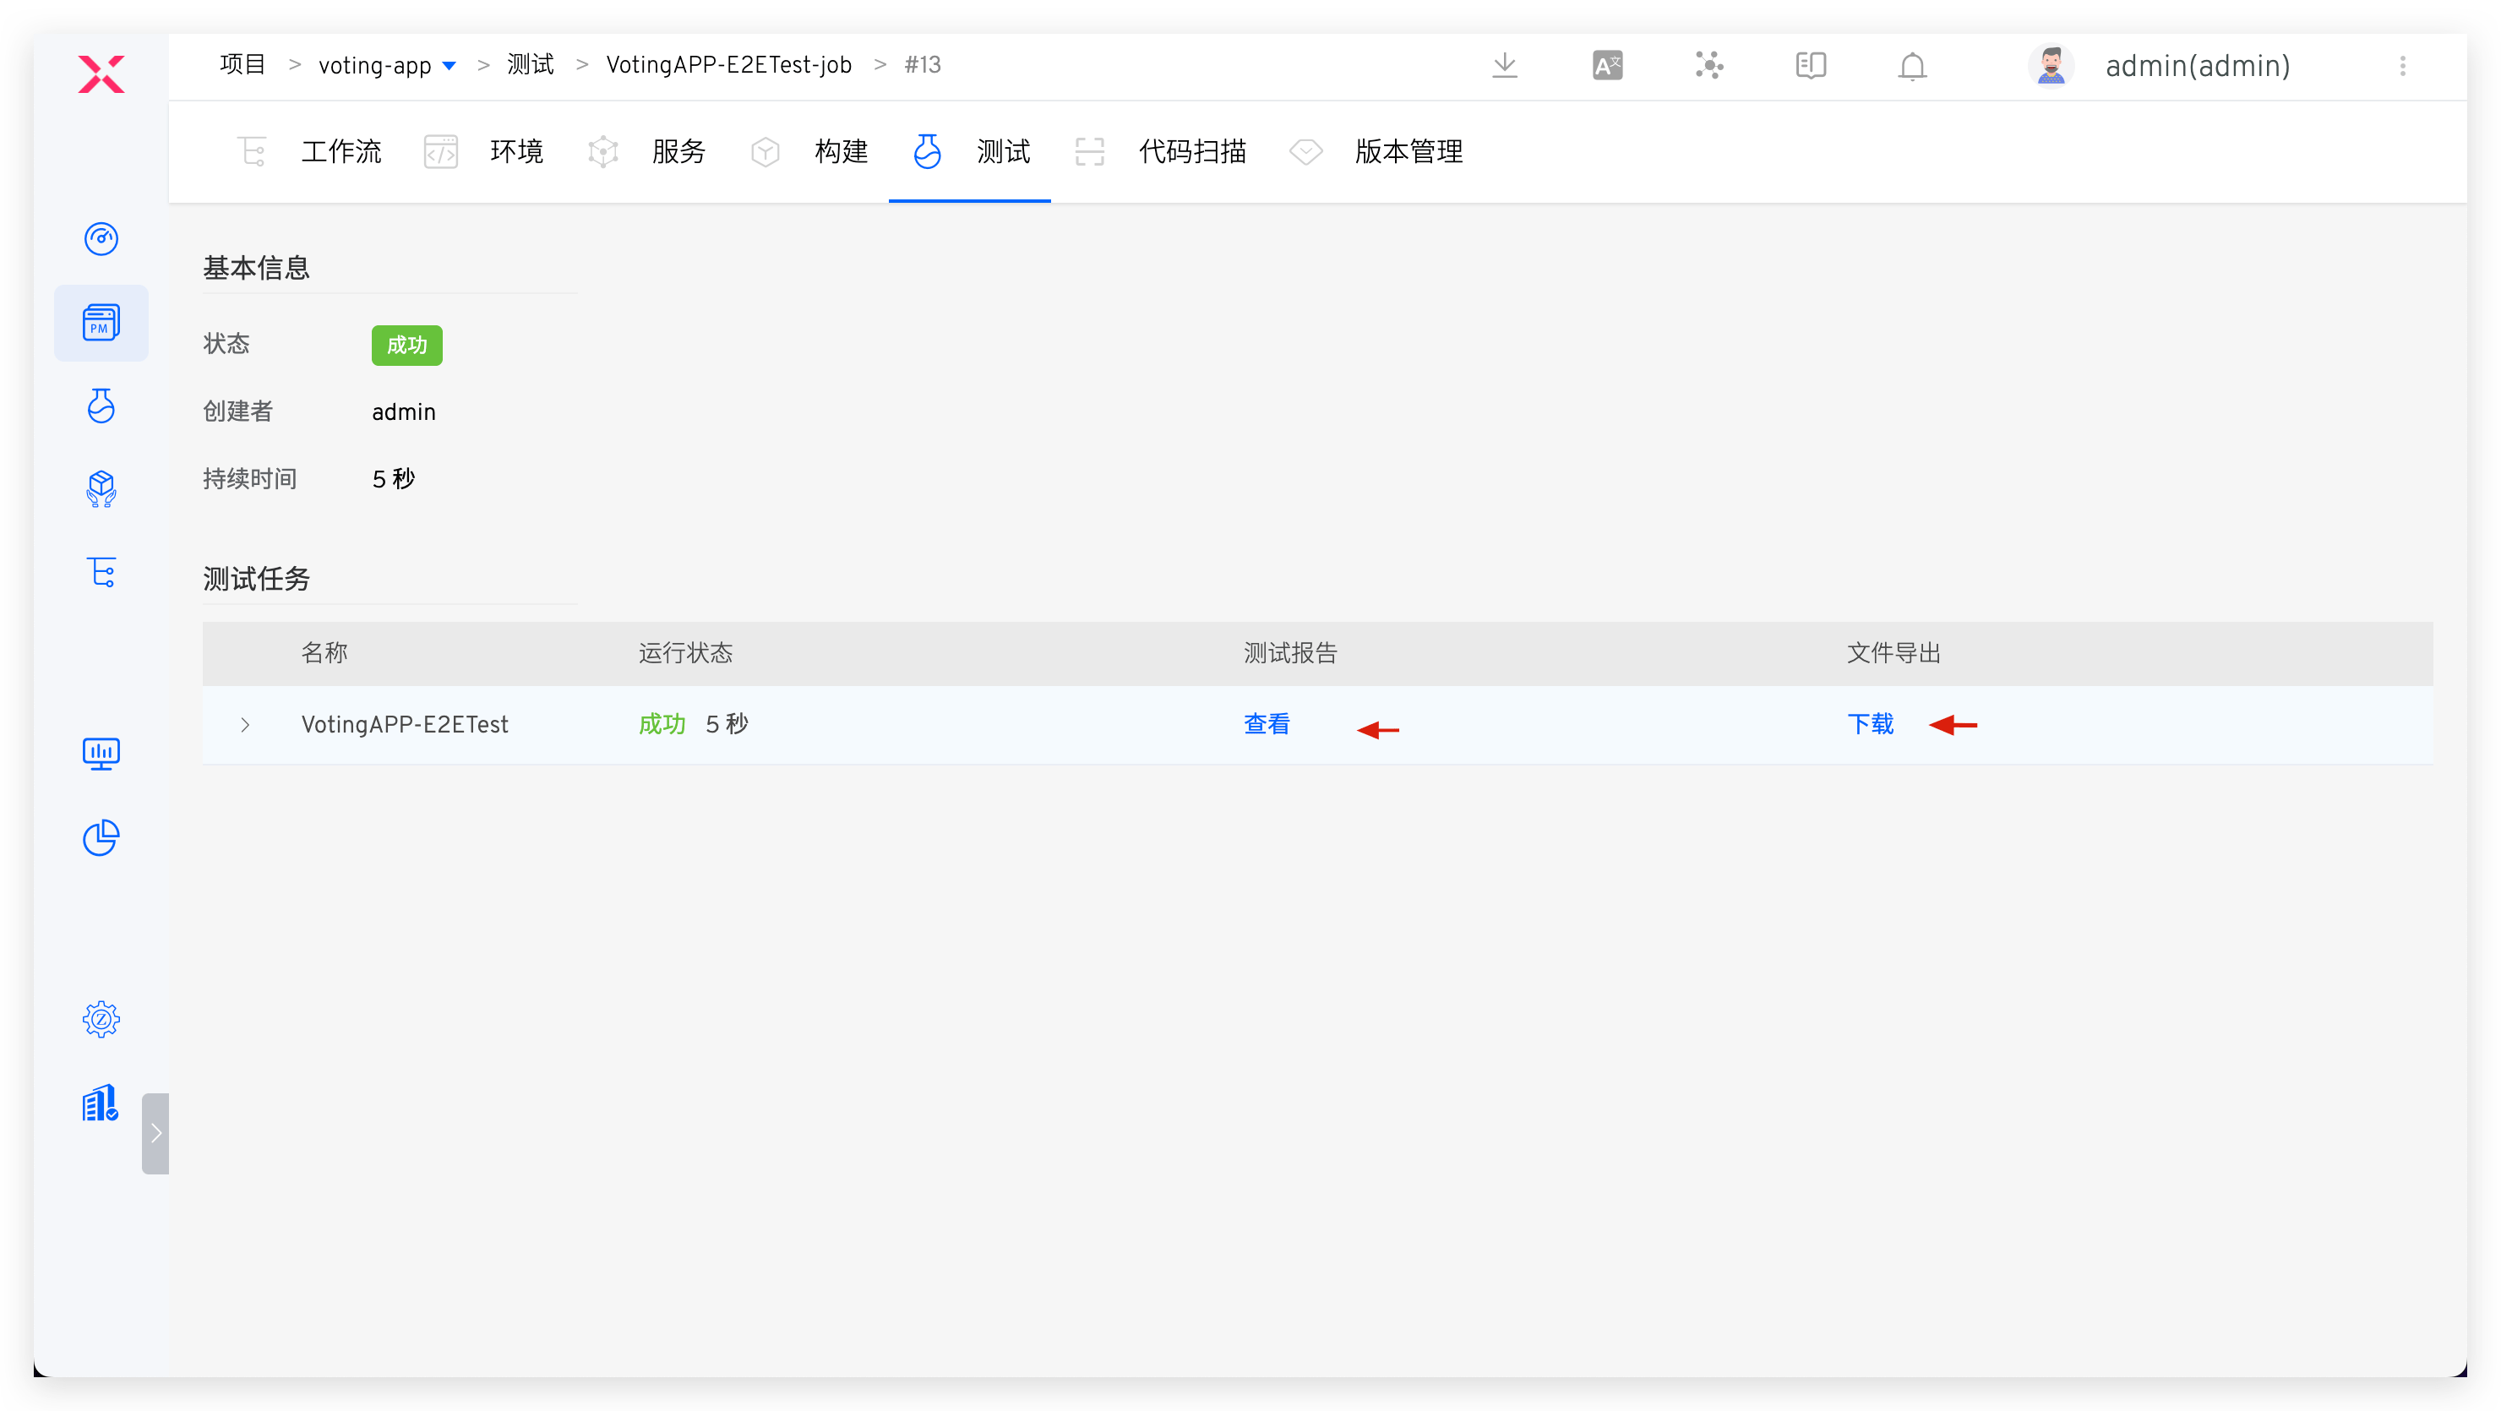Click 下载 to export files
This screenshot has height=1411, width=2501.
[x=1869, y=724]
